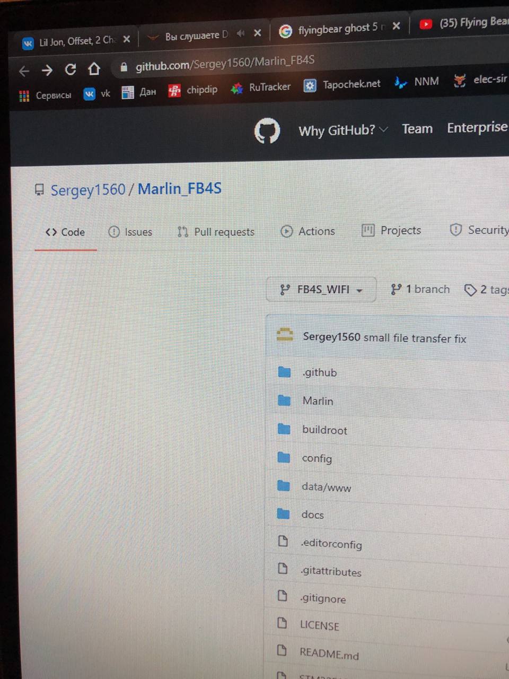Click the github.com address bar URL

(x=225, y=64)
